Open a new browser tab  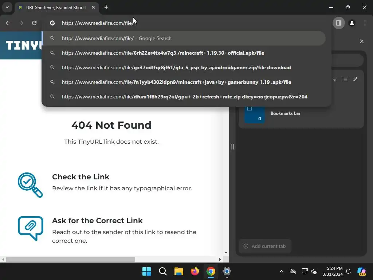106,7
